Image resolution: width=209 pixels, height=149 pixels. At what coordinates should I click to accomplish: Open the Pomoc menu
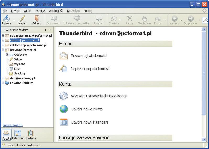tap(88, 11)
